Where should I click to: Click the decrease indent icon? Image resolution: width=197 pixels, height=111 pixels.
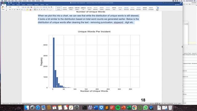44,7
